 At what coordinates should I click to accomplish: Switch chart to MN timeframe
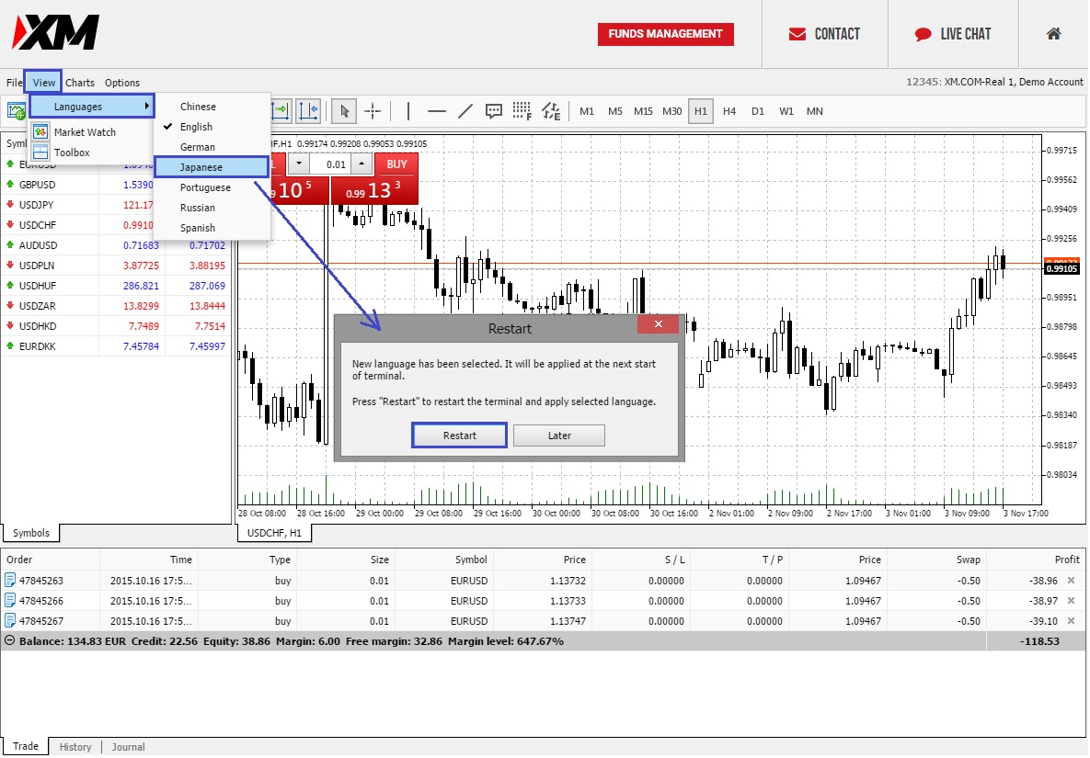point(815,111)
